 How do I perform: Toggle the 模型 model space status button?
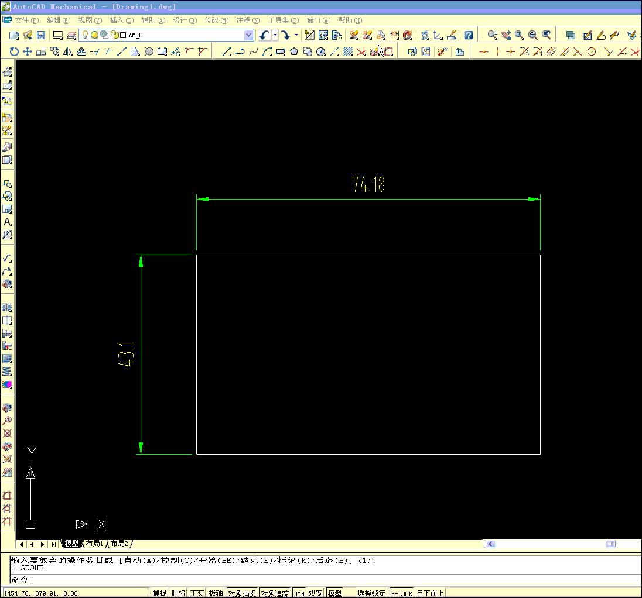coord(334,593)
